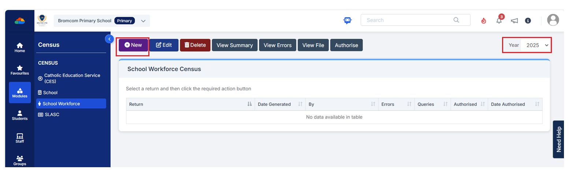
Task: Open the announcements megaphone icon
Action: [x=515, y=20]
